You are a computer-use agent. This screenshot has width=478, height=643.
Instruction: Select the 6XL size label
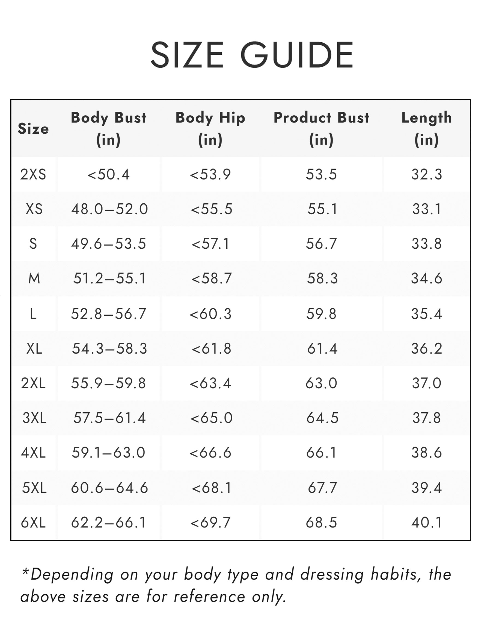33,522
